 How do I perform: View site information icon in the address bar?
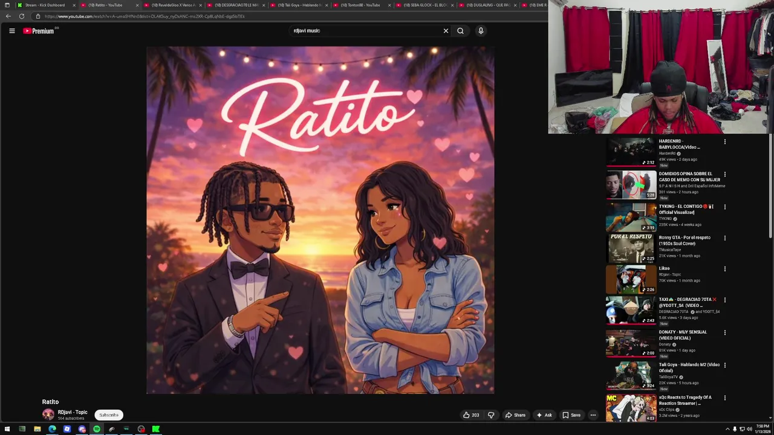coord(38,16)
